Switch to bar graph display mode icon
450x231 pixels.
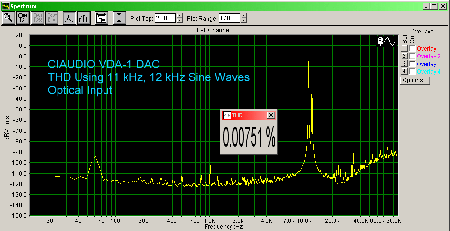click(83, 19)
